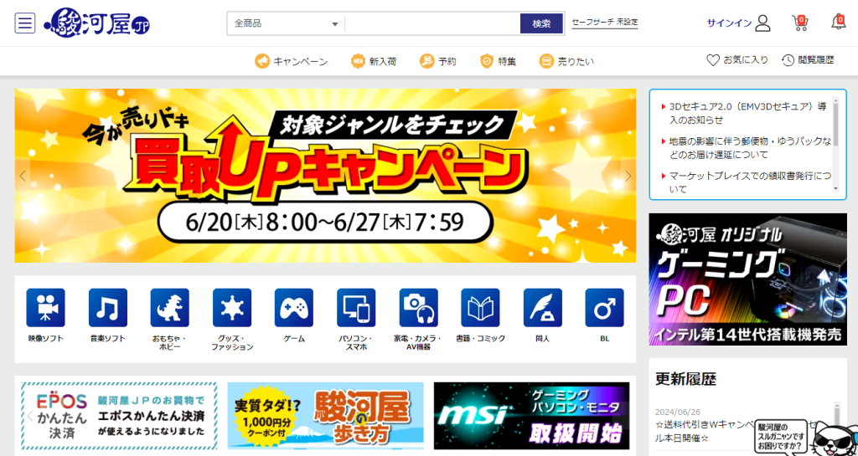Open the キャンペーン menu item

point(292,61)
